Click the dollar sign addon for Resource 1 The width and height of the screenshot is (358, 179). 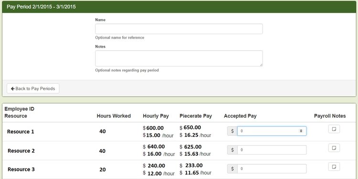tap(232, 131)
